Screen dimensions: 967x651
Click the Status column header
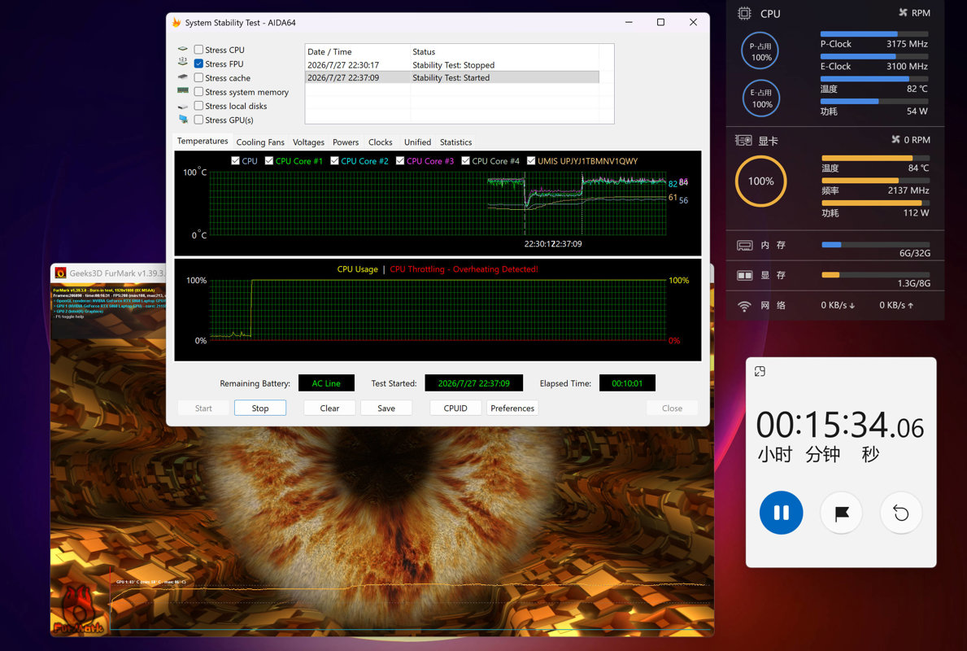[x=504, y=52]
